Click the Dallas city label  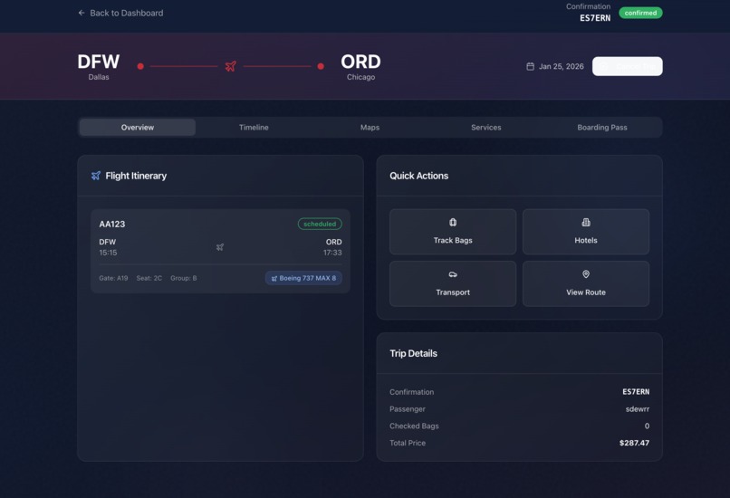click(x=99, y=77)
